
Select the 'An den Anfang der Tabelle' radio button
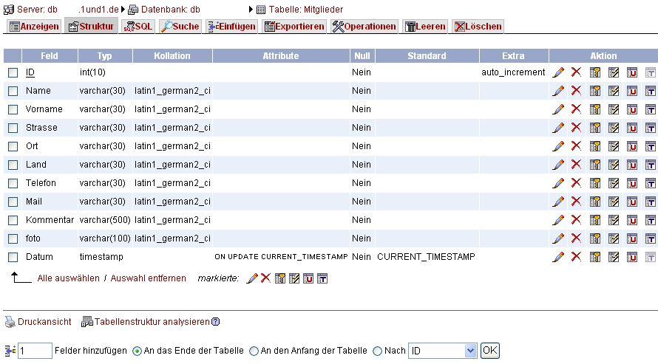[x=254, y=351]
